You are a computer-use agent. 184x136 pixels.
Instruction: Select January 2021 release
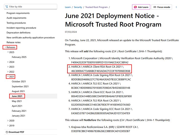19,116
